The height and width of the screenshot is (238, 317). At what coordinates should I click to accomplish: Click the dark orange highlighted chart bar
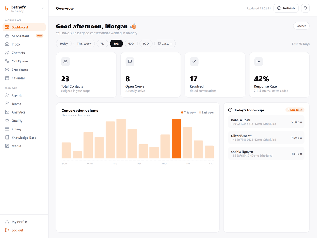pyautogui.click(x=176, y=138)
